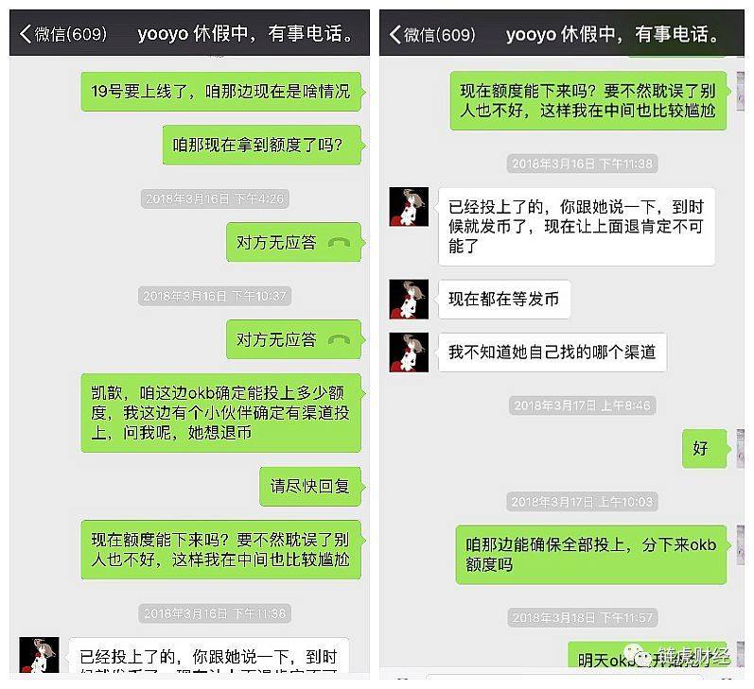The width and height of the screenshot is (754, 689).
Task: Tap the '现在都在等发币' message bubble
Action: [x=504, y=299]
